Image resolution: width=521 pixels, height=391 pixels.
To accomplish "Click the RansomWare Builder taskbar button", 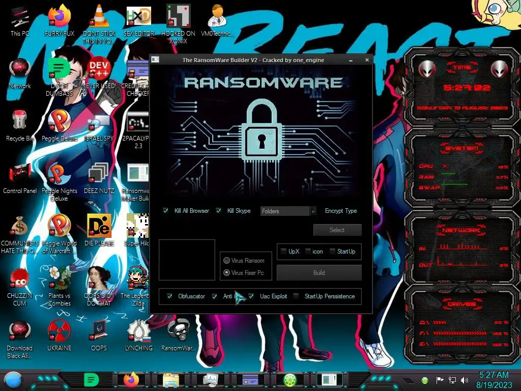I will (330, 380).
